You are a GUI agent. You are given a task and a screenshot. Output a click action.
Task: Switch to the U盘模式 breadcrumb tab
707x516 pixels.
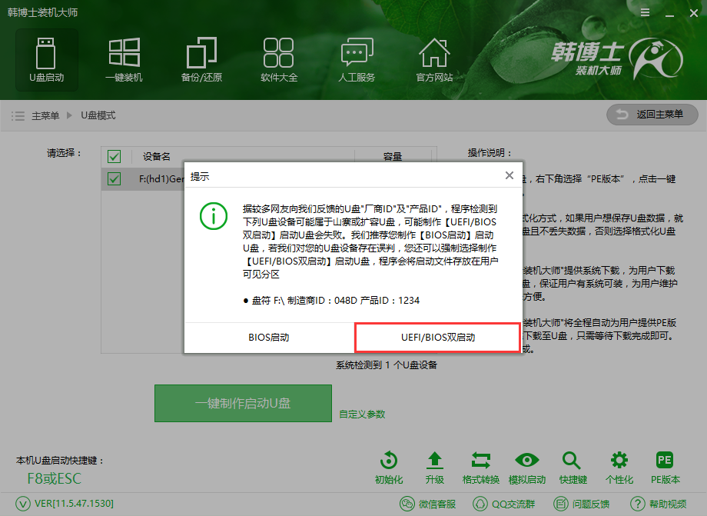tap(98, 115)
